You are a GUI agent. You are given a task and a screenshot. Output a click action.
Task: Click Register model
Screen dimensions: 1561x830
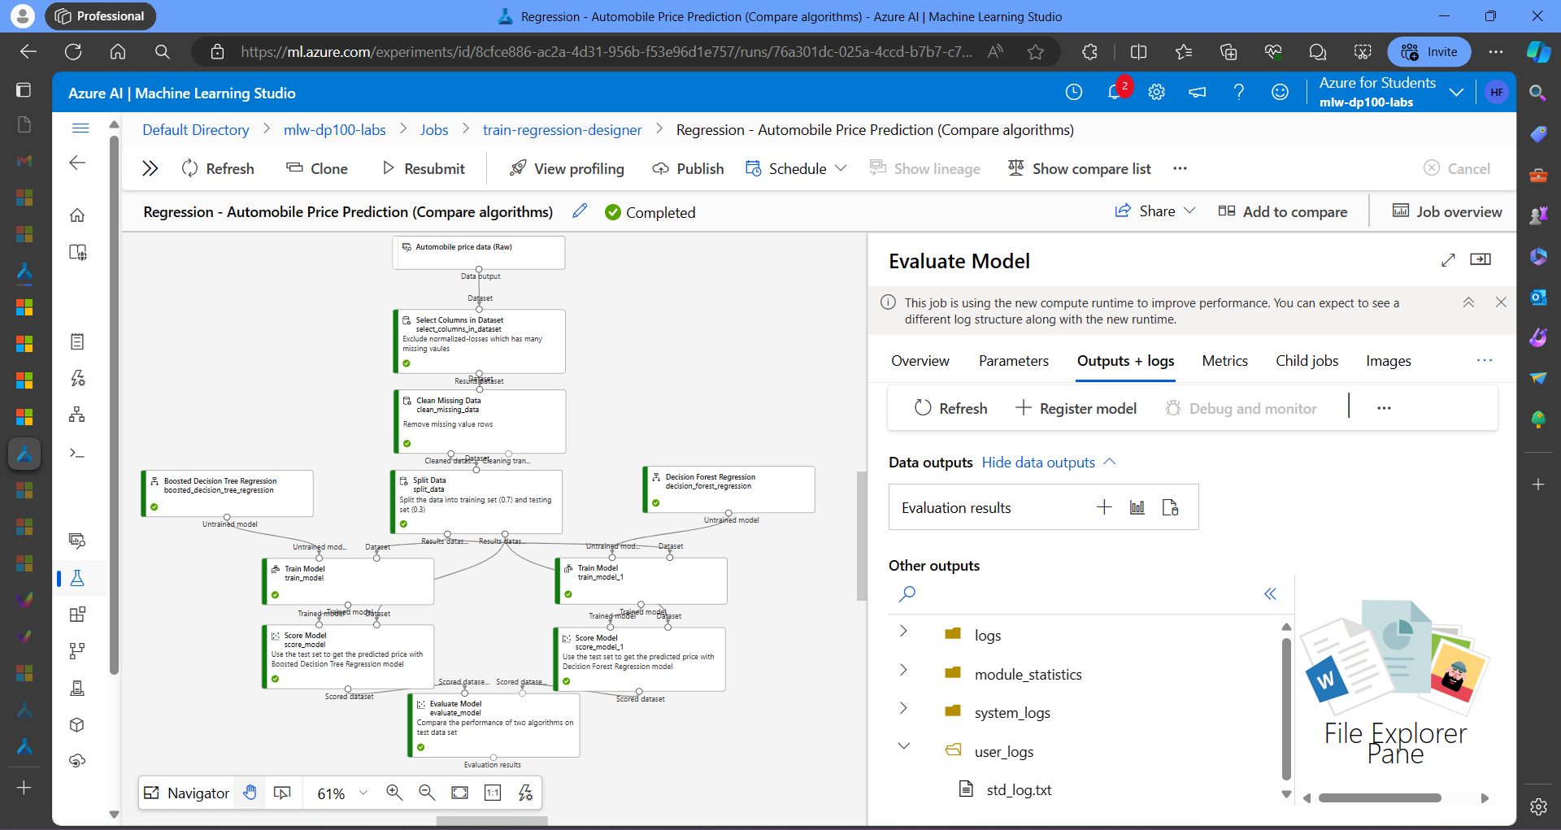click(1076, 408)
